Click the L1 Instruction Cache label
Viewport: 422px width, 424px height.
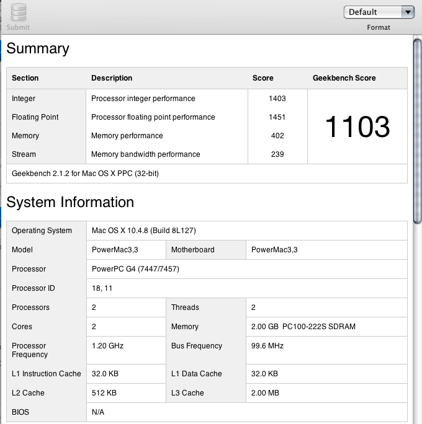click(47, 374)
